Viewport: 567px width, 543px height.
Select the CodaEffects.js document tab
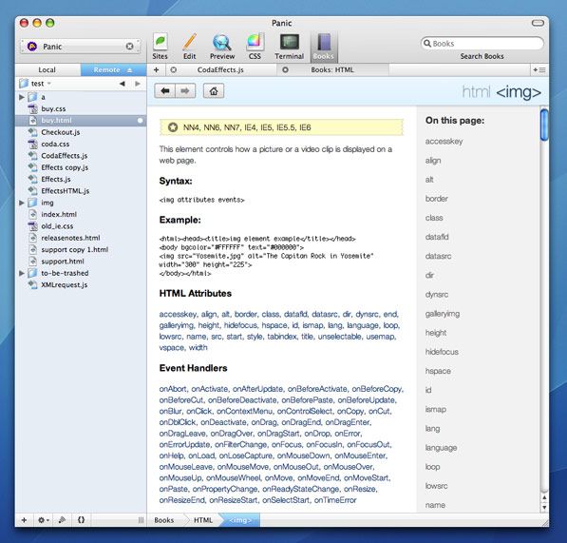(220, 69)
